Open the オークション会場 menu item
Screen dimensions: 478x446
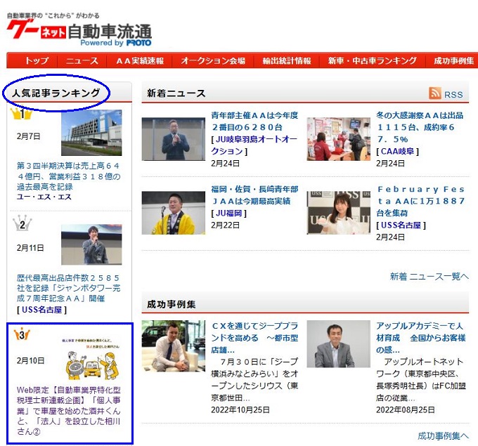[x=213, y=61]
